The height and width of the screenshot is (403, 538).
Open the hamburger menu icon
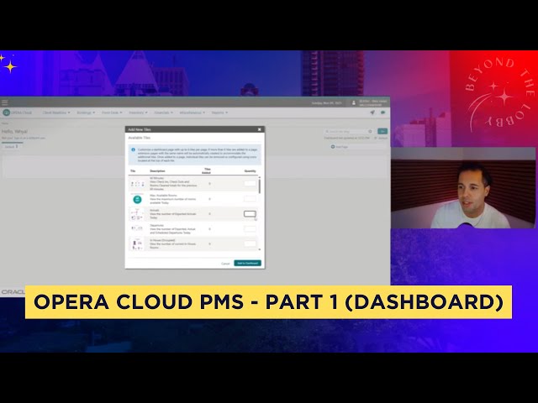5,102
